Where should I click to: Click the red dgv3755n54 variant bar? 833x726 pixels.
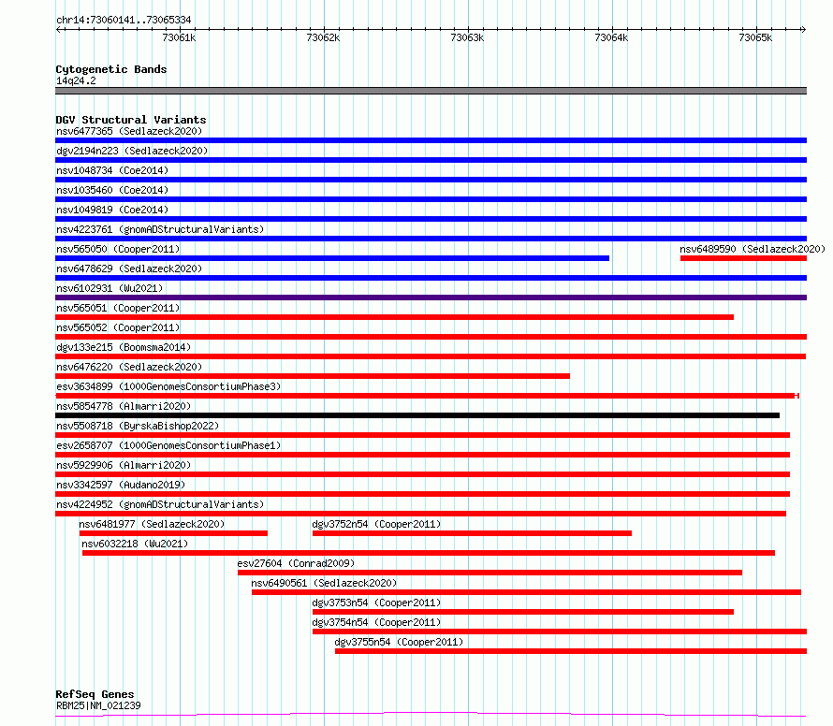tap(571, 651)
